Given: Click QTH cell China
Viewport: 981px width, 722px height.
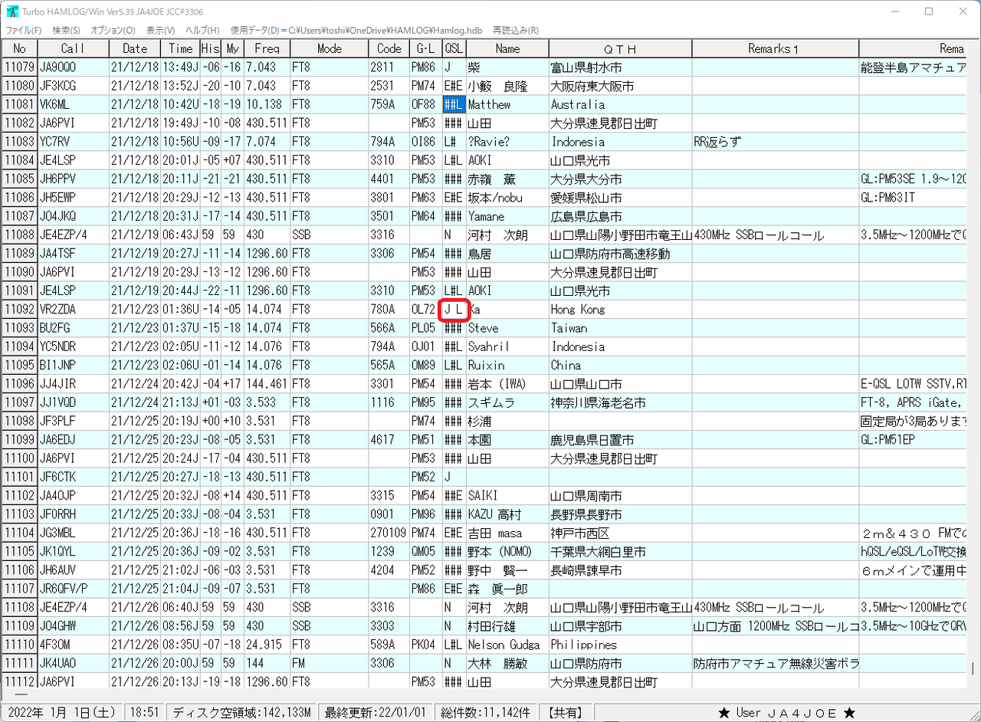Looking at the screenshot, I should (x=566, y=366).
